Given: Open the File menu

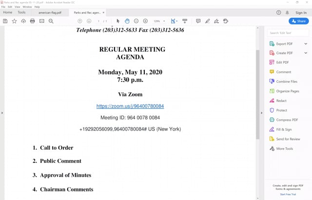Looking at the screenshot, I should pyautogui.click(x=3, y=7).
